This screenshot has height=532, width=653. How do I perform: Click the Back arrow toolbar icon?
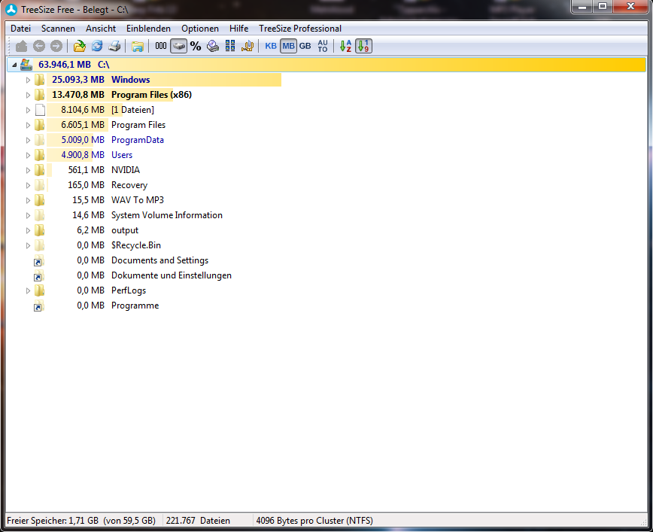(38, 46)
